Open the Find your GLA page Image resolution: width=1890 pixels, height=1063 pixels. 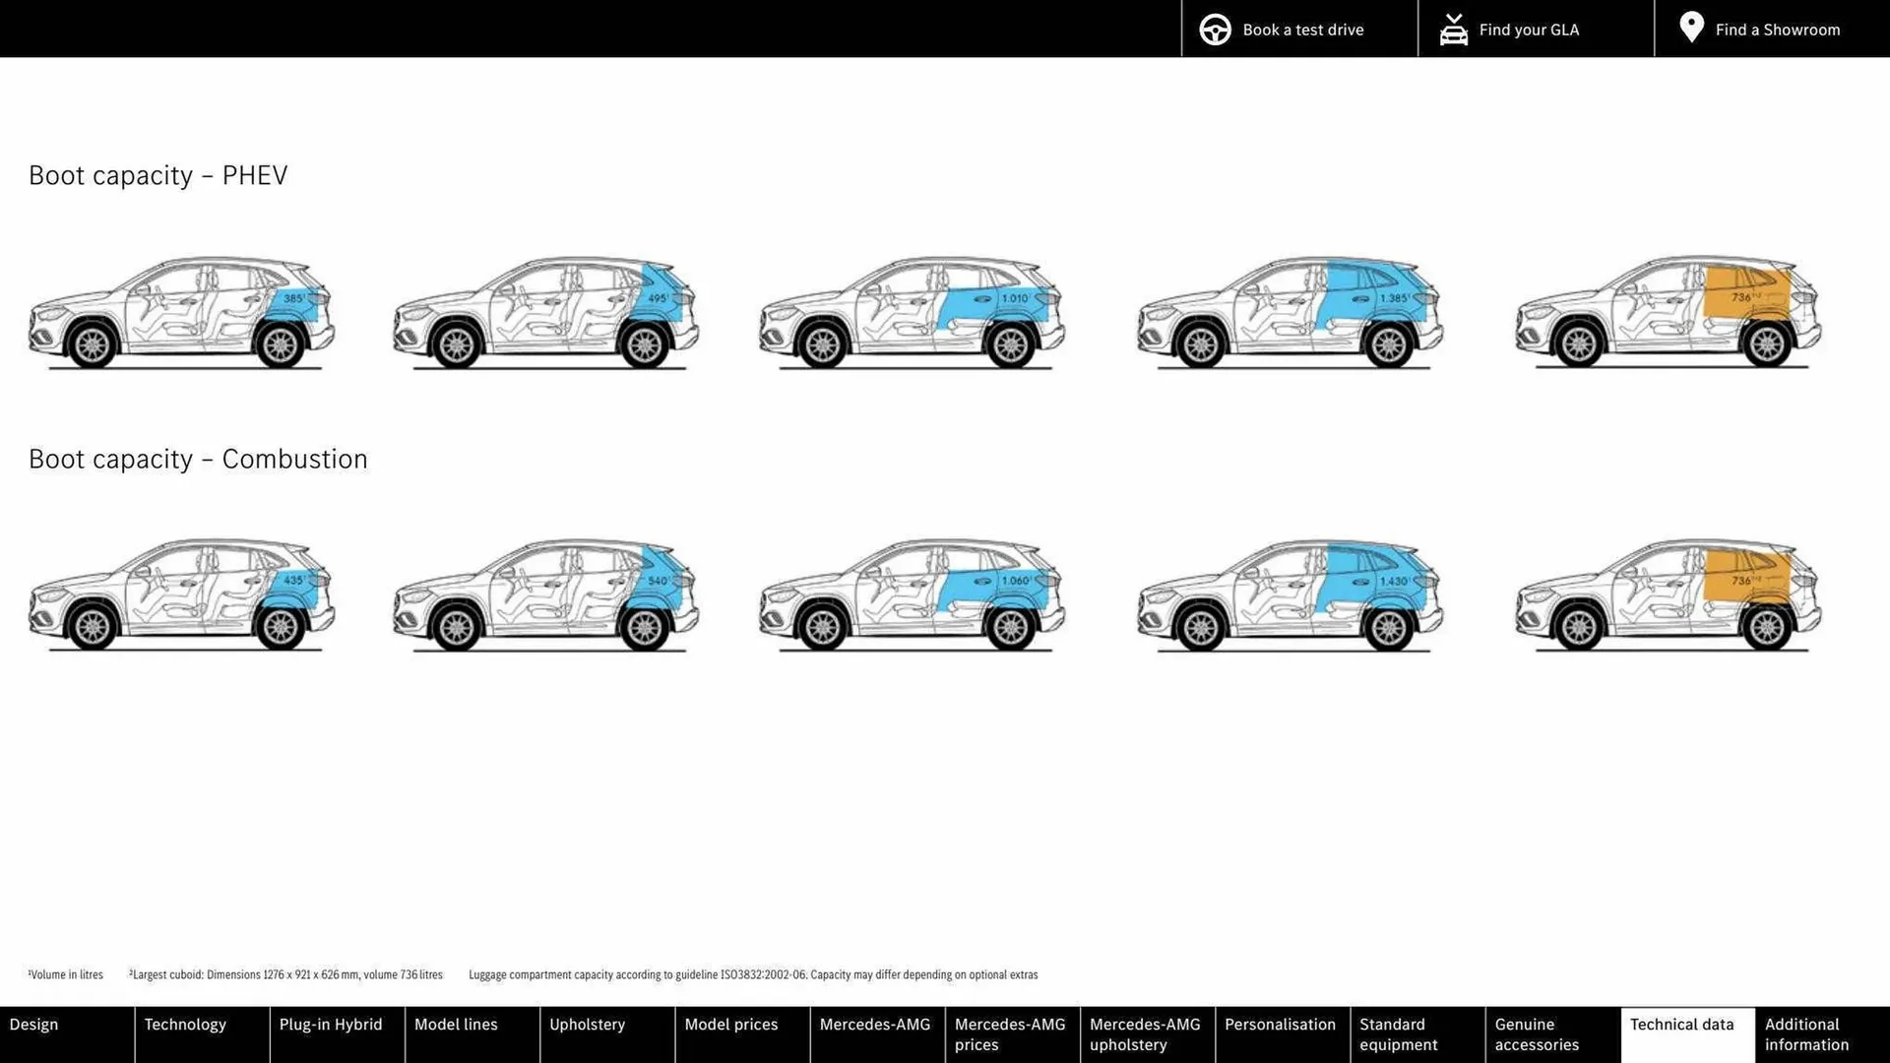coord(1529,30)
